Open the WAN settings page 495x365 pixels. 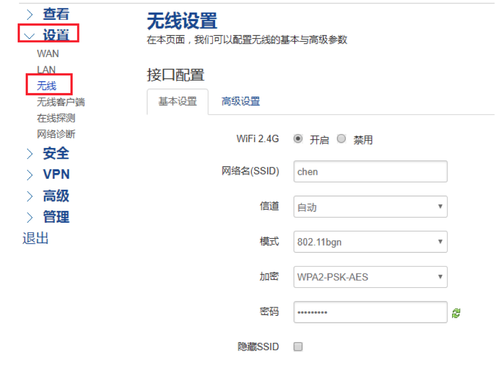tap(47, 53)
